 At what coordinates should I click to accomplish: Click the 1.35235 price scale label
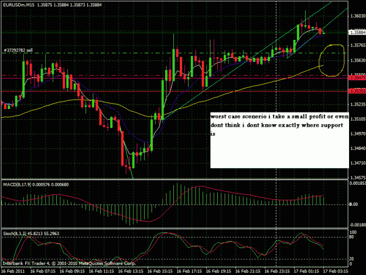tap(358, 104)
